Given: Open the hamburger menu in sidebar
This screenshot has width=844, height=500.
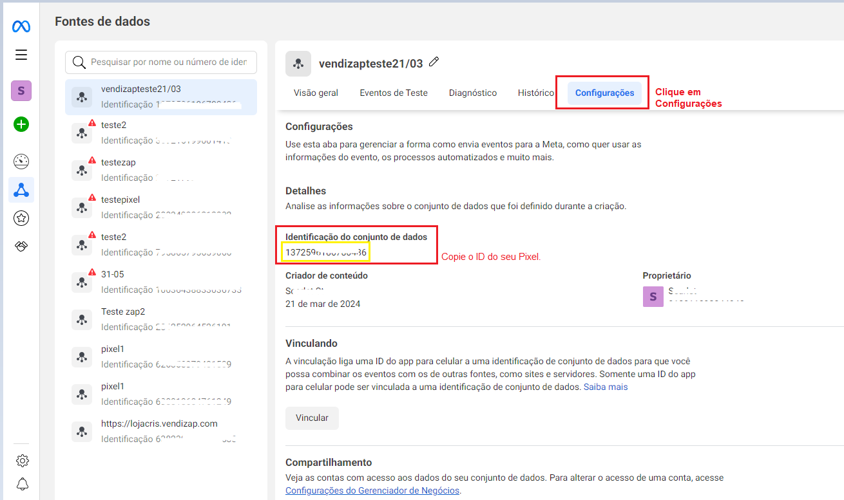Looking at the screenshot, I should (x=21, y=55).
